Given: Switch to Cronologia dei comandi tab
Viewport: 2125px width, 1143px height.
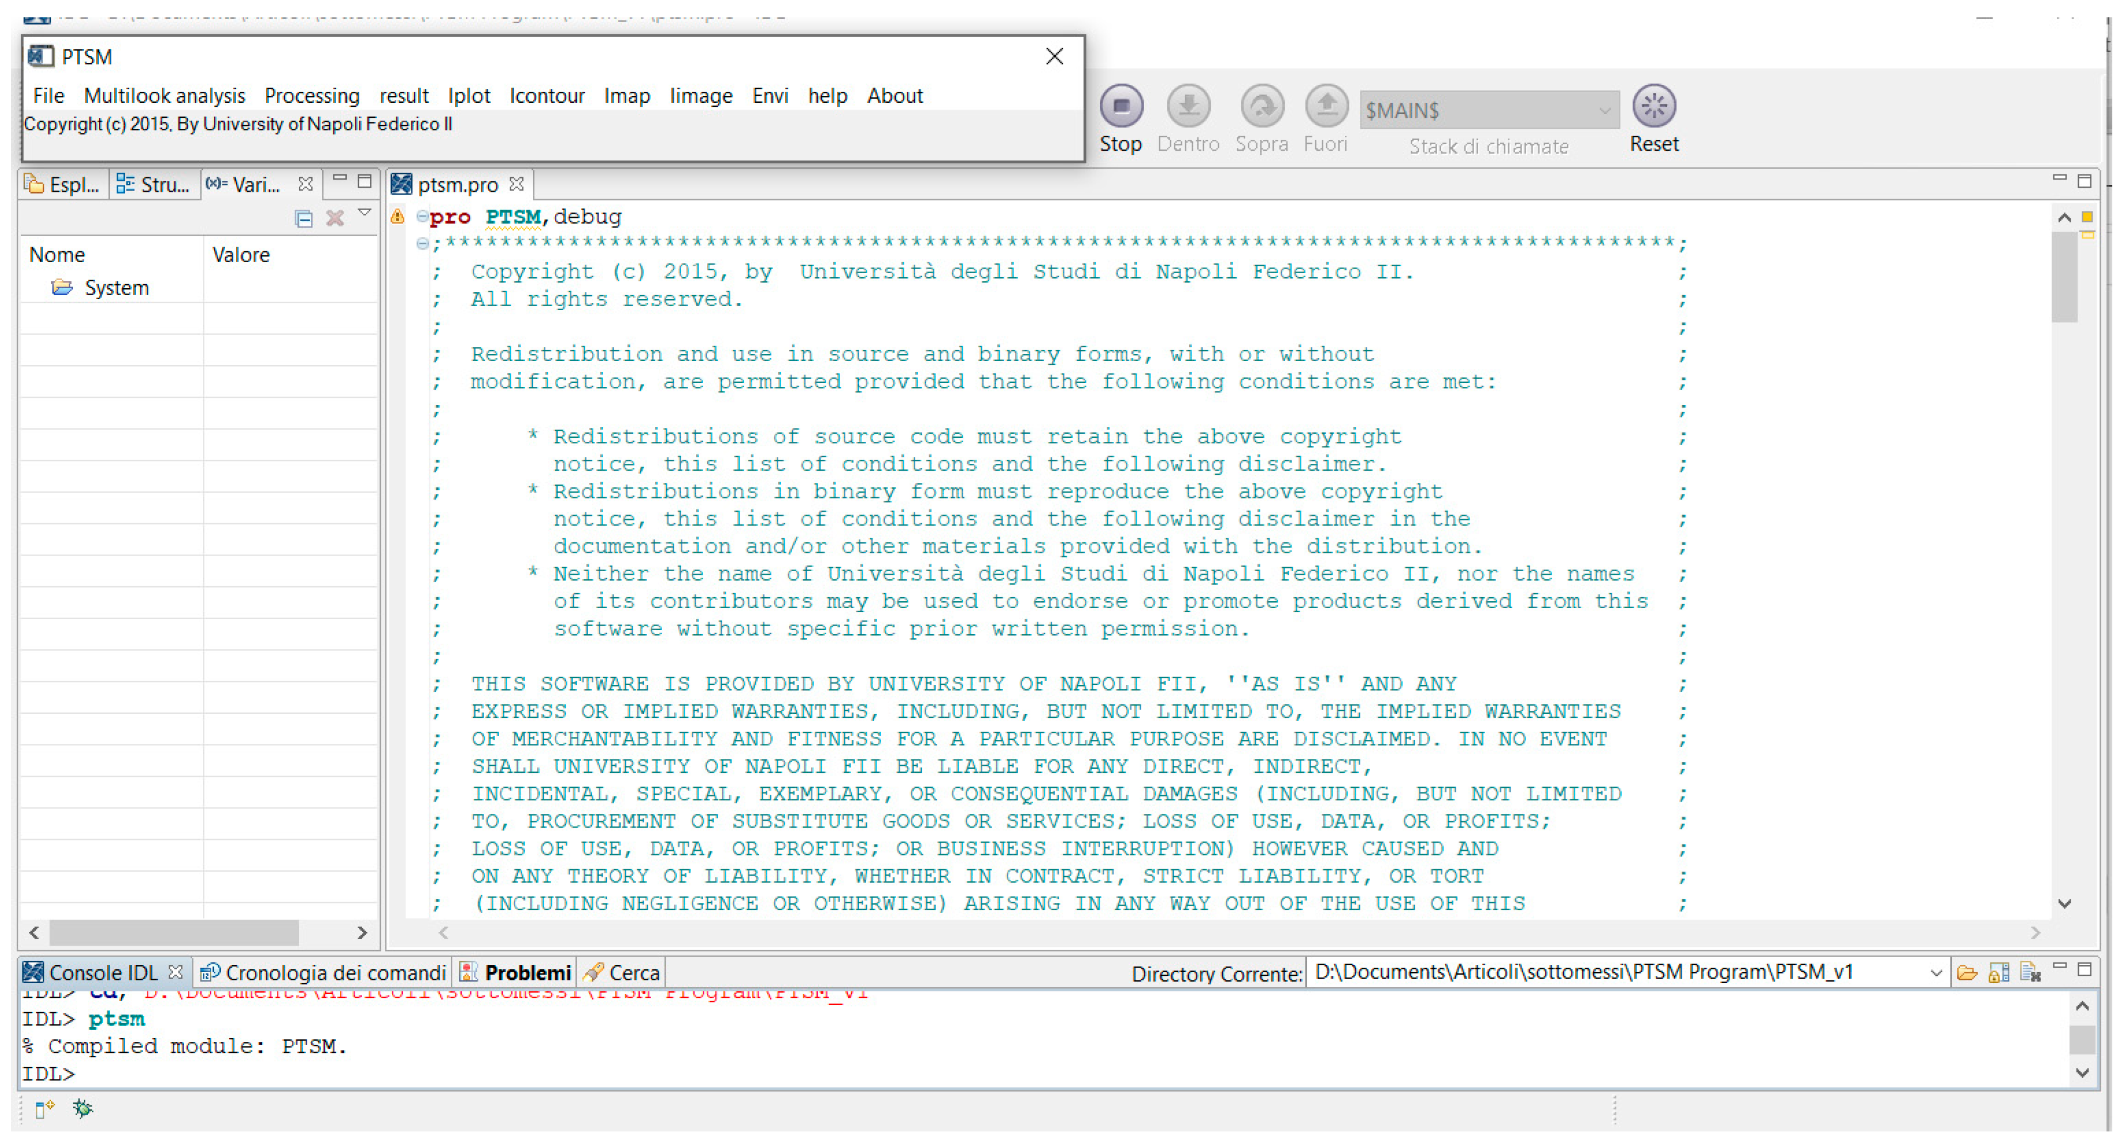Looking at the screenshot, I should pyautogui.click(x=322, y=972).
